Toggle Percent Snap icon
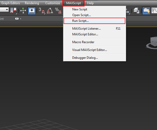 [58, 11]
